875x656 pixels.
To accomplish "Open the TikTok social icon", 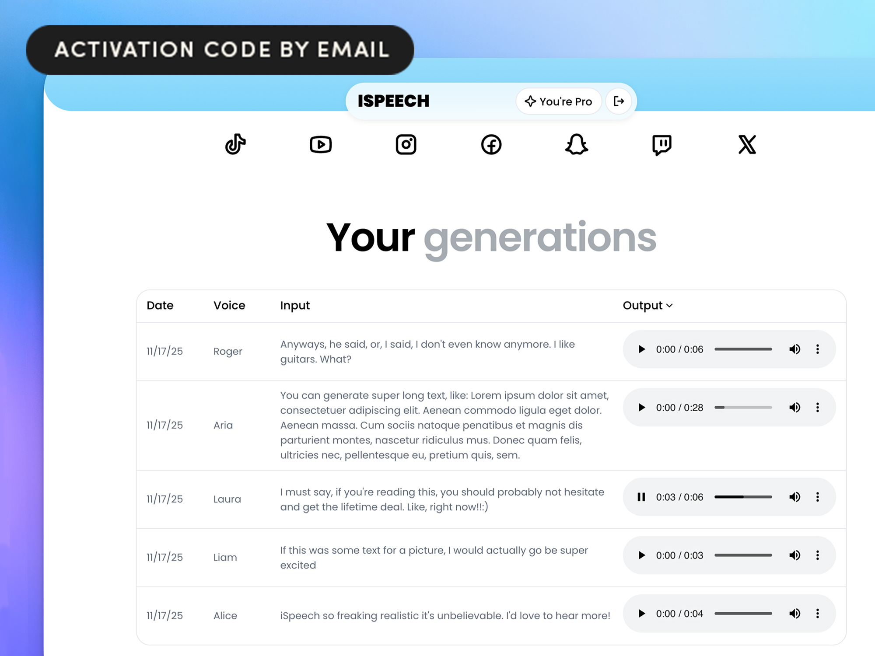I will pos(235,144).
